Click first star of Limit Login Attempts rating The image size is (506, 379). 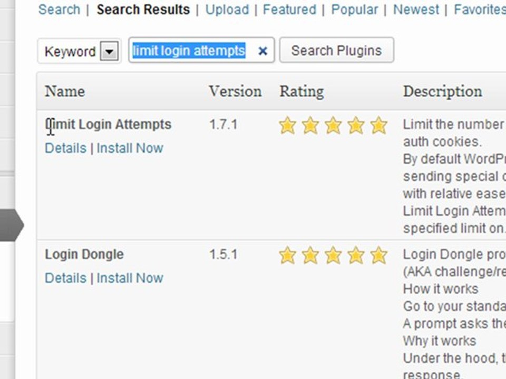[287, 125]
